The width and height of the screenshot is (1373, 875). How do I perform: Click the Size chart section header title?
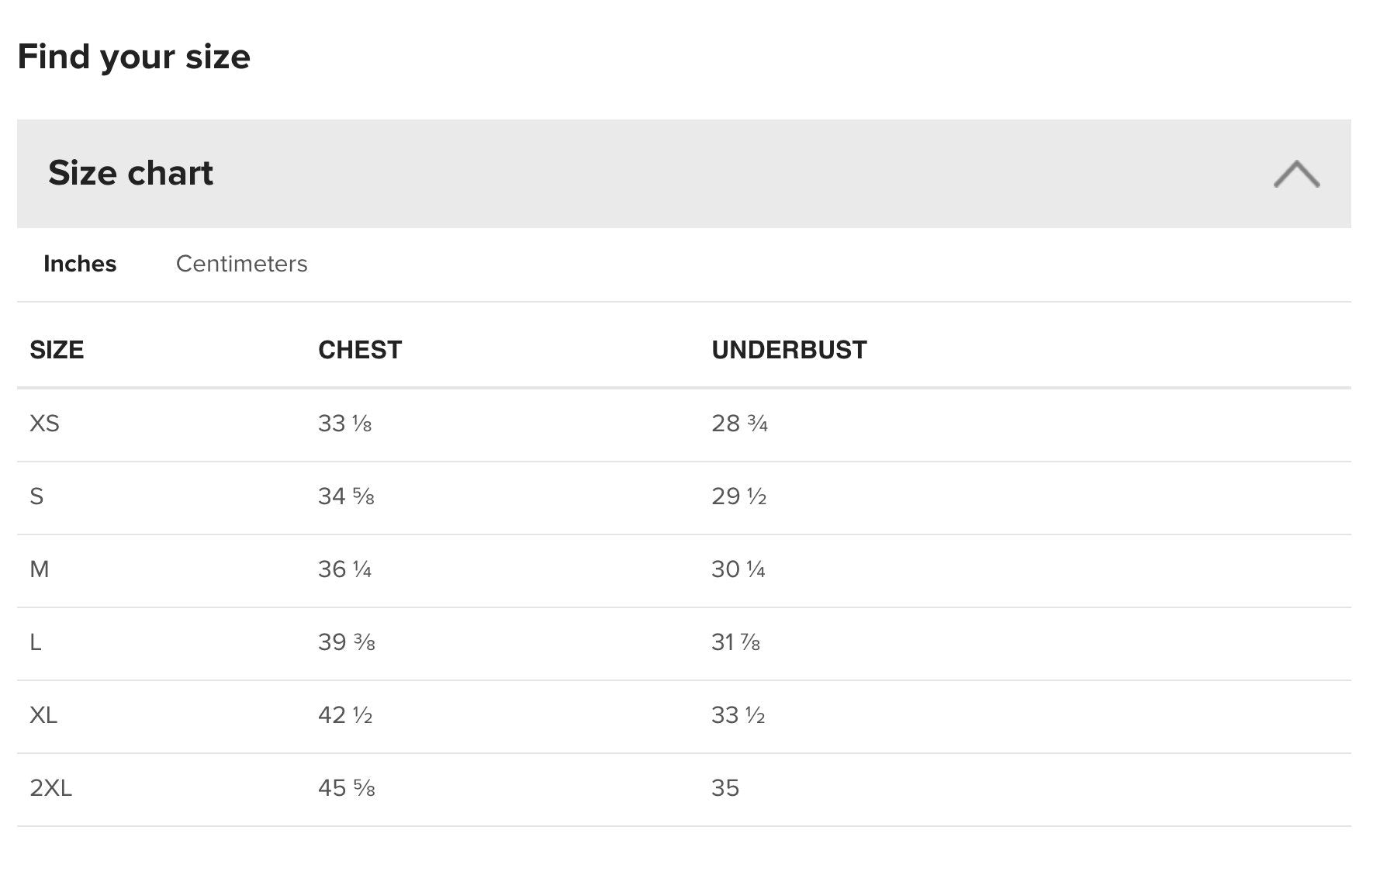[x=130, y=173]
